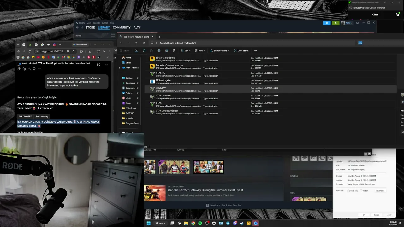Select the GTAVLanguageSelect file row
This screenshot has width=404, height=227.
[270, 112]
